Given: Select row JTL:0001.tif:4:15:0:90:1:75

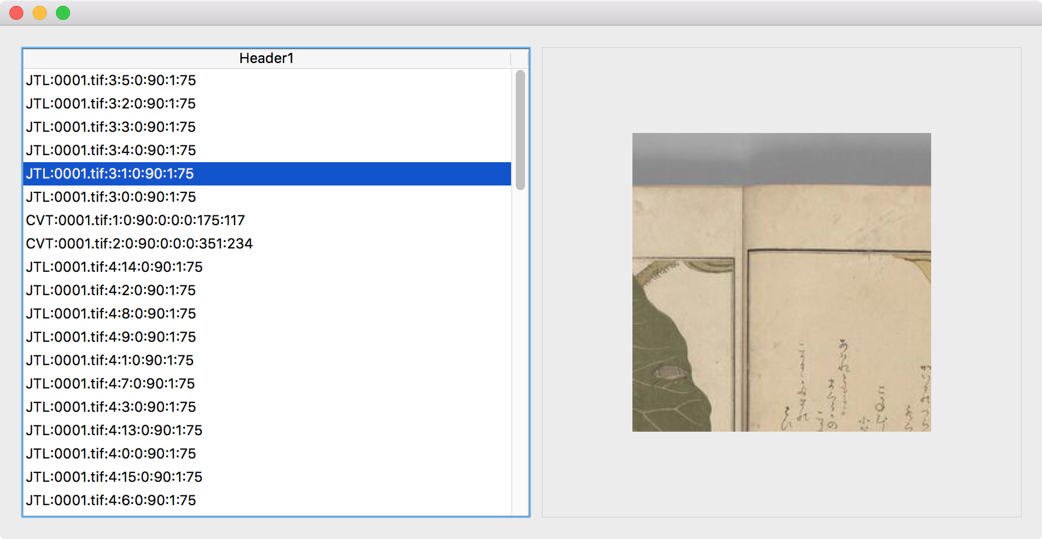Looking at the screenshot, I should tap(267, 477).
